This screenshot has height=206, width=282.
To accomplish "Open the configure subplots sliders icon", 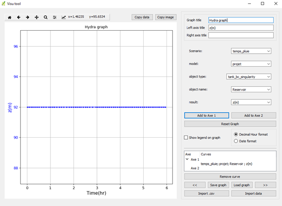I will coord(54,17).
